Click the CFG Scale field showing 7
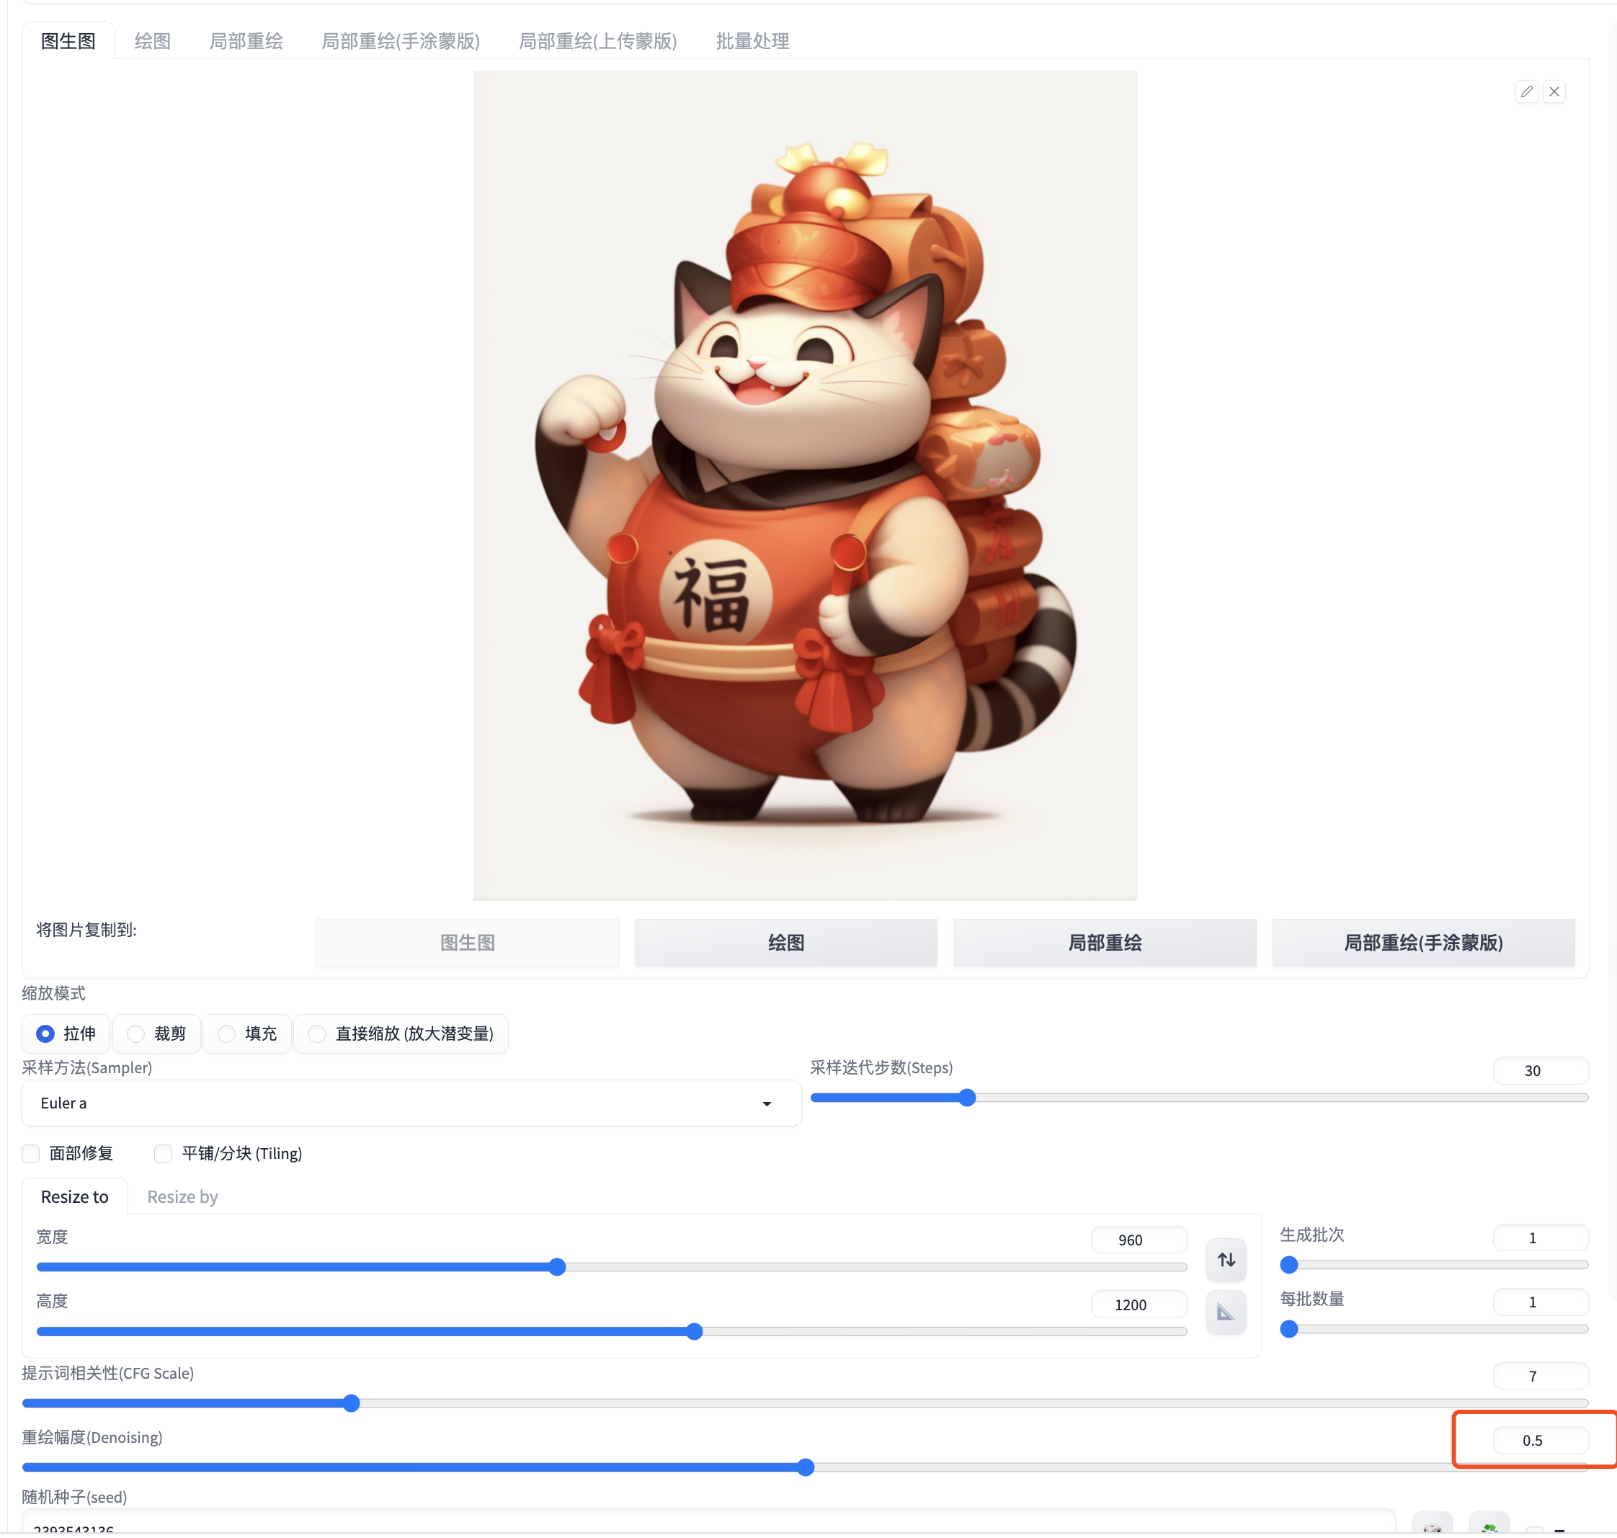This screenshot has height=1538, width=1617. (x=1540, y=1377)
